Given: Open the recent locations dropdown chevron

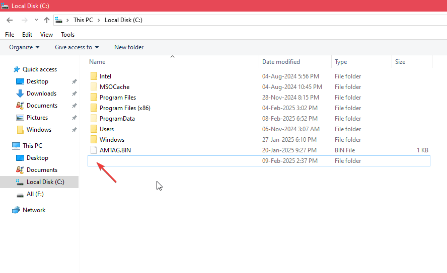Looking at the screenshot, I should point(36,20).
